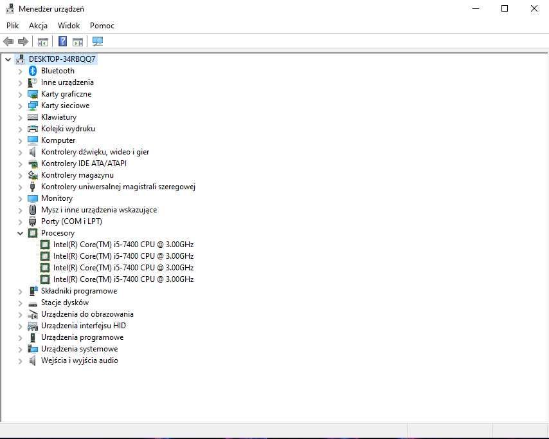This screenshot has height=439, width=549.
Task: Expand the Karty graficzne category
Action: click(21, 95)
